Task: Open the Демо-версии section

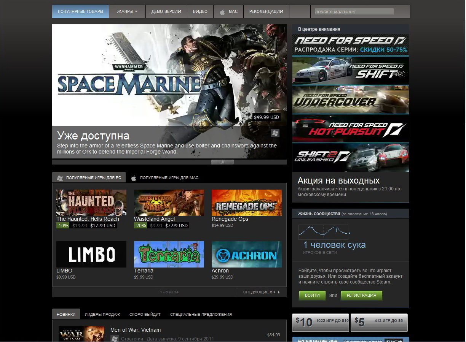Action: (166, 11)
